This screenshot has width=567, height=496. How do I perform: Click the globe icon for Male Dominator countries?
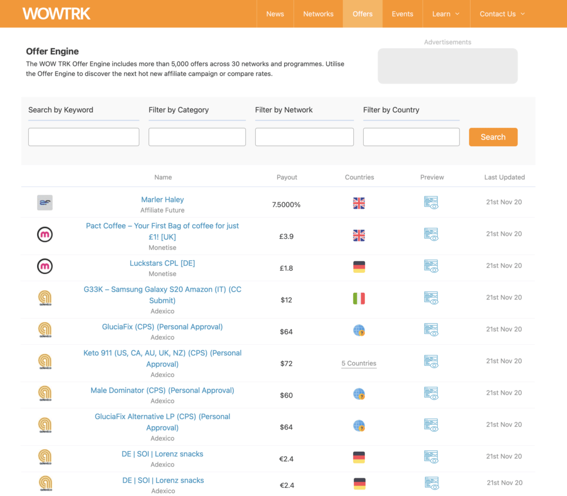click(x=359, y=395)
